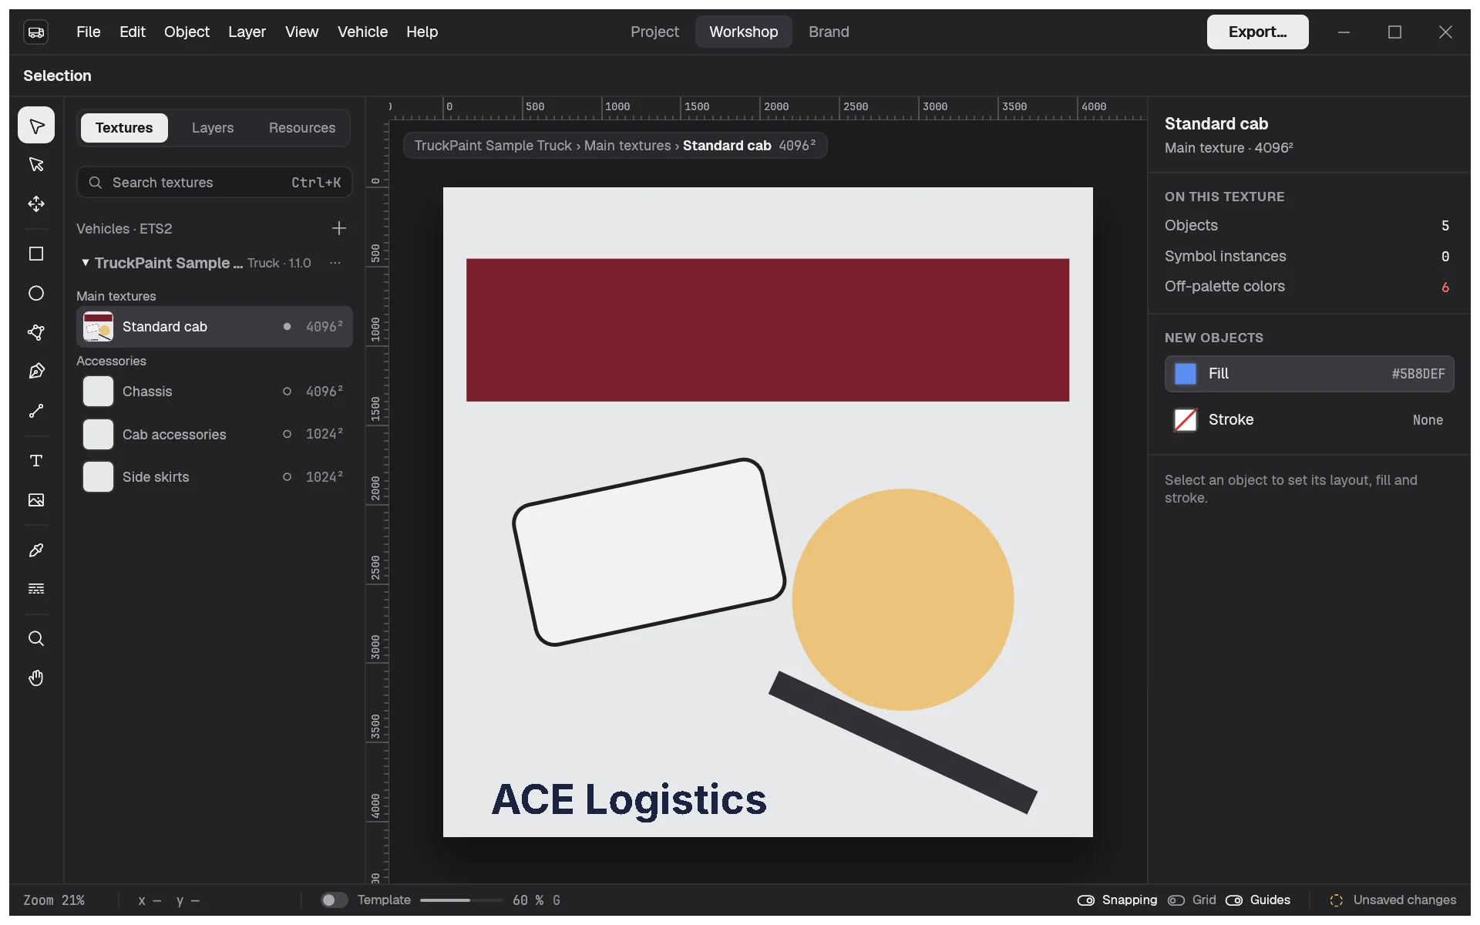Image resolution: width=1480 pixels, height=925 pixels.
Task: Toggle Snapping in the status bar
Action: point(1117,900)
